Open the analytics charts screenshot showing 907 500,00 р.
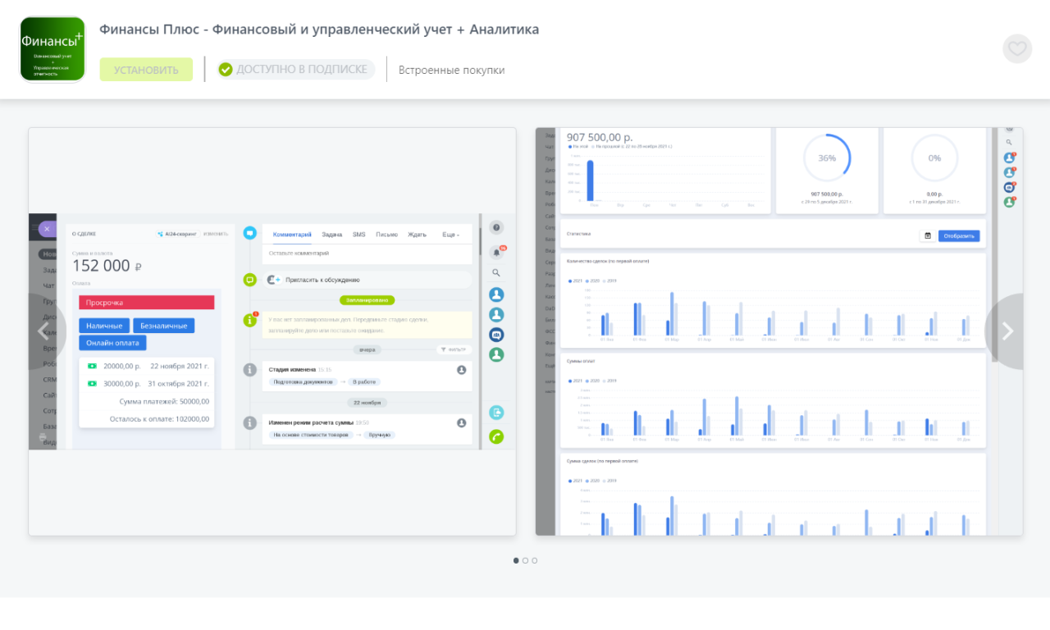 pyautogui.click(x=779, y=331)
